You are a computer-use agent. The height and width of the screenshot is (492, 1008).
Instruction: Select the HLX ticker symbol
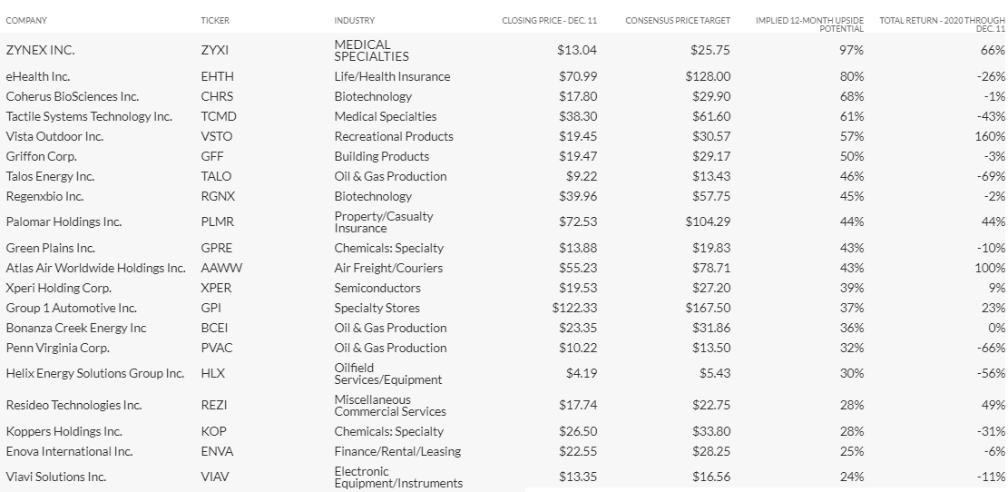point(213,374)
